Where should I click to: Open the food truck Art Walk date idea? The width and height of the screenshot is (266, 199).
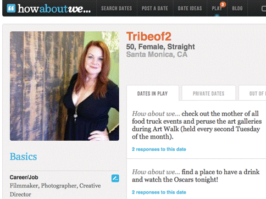(x=197, y=125)
